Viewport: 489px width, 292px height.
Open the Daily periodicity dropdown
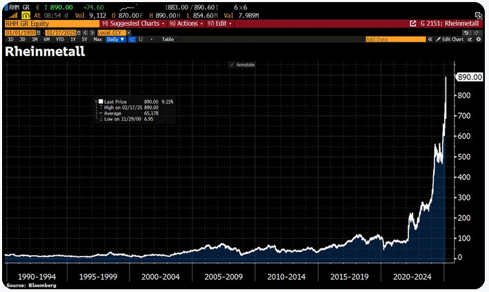(115, 39)
